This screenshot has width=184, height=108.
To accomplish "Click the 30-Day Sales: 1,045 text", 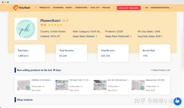I will [149, 32].
